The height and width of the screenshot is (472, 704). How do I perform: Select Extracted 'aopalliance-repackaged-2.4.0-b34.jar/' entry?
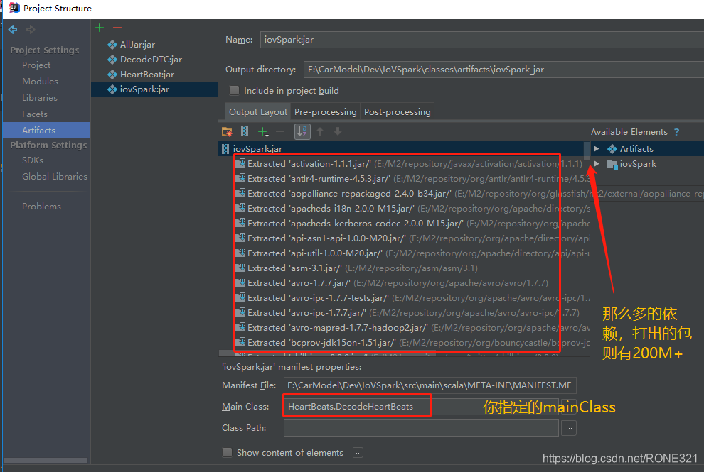tap(412, 194)
